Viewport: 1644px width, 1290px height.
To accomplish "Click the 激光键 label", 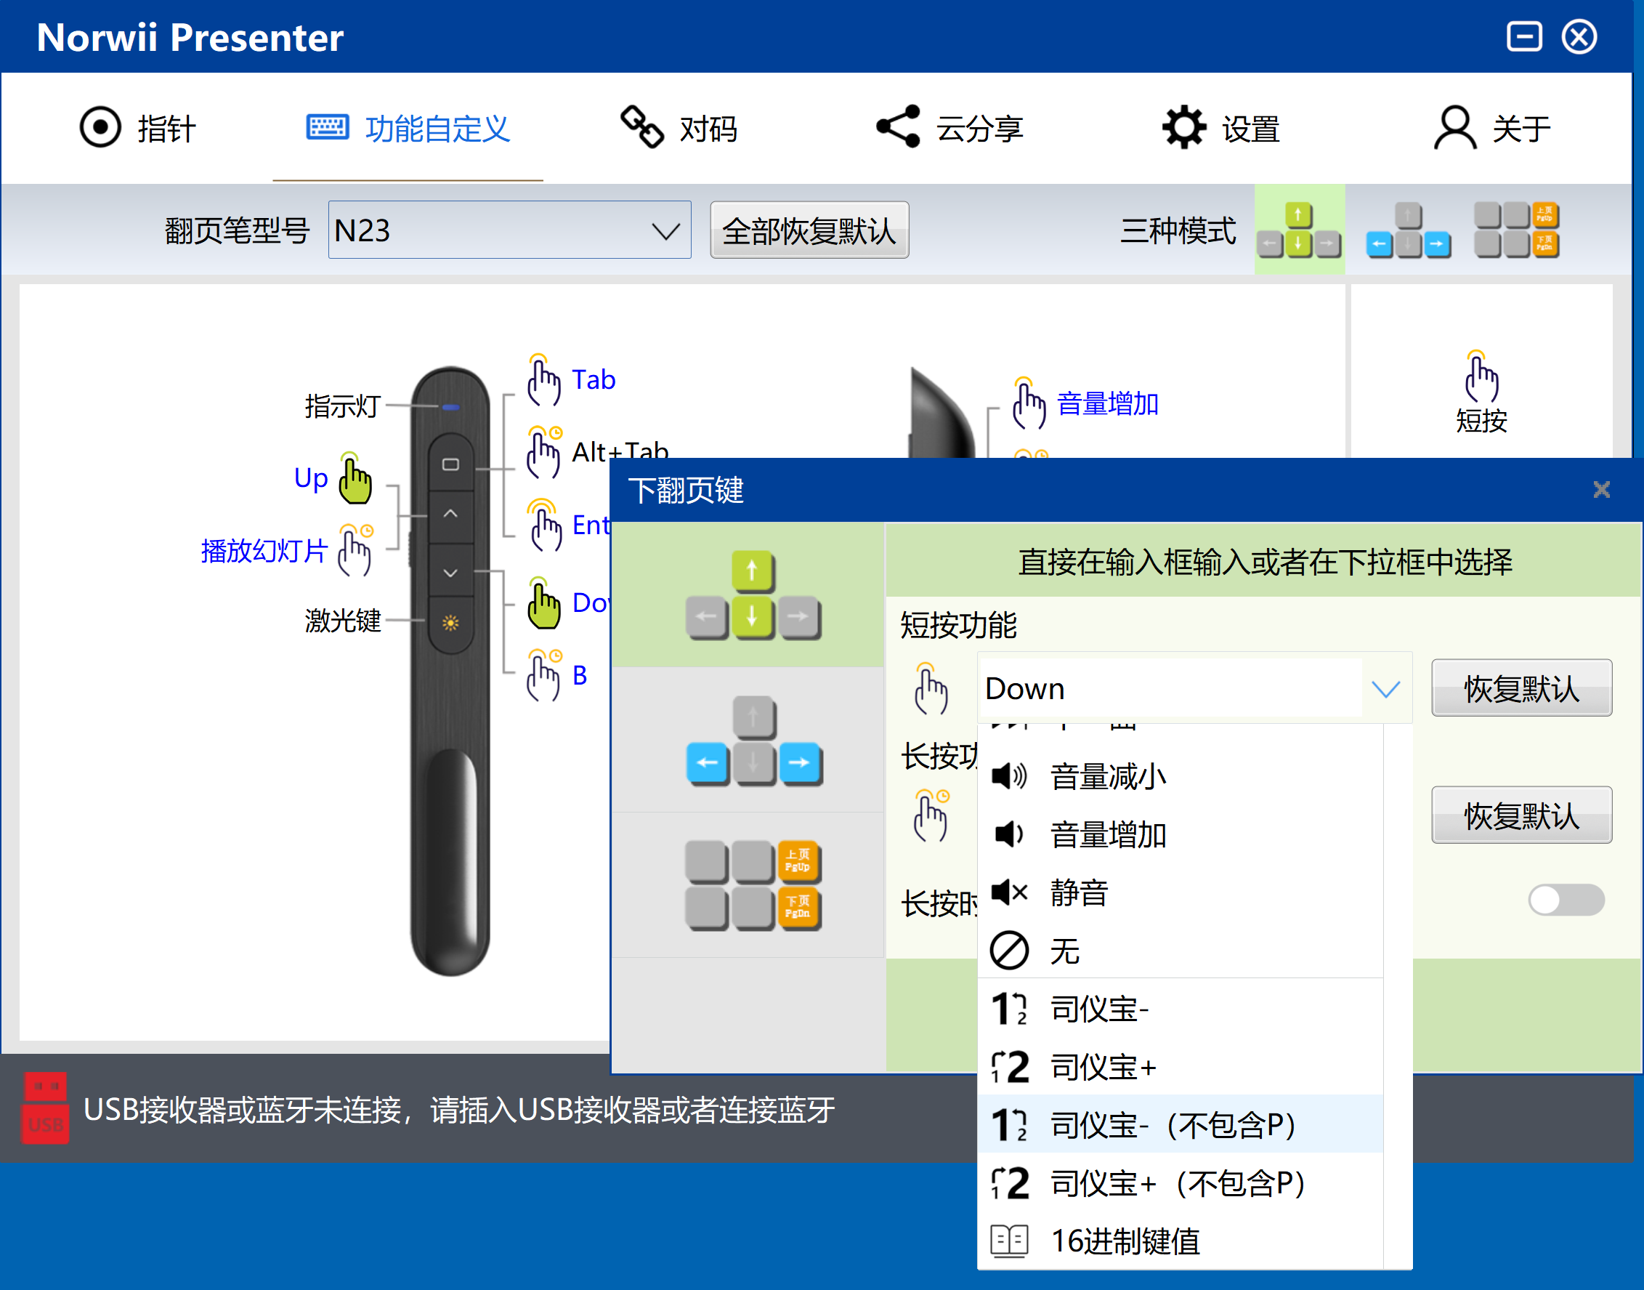I will tap(343, 621).
